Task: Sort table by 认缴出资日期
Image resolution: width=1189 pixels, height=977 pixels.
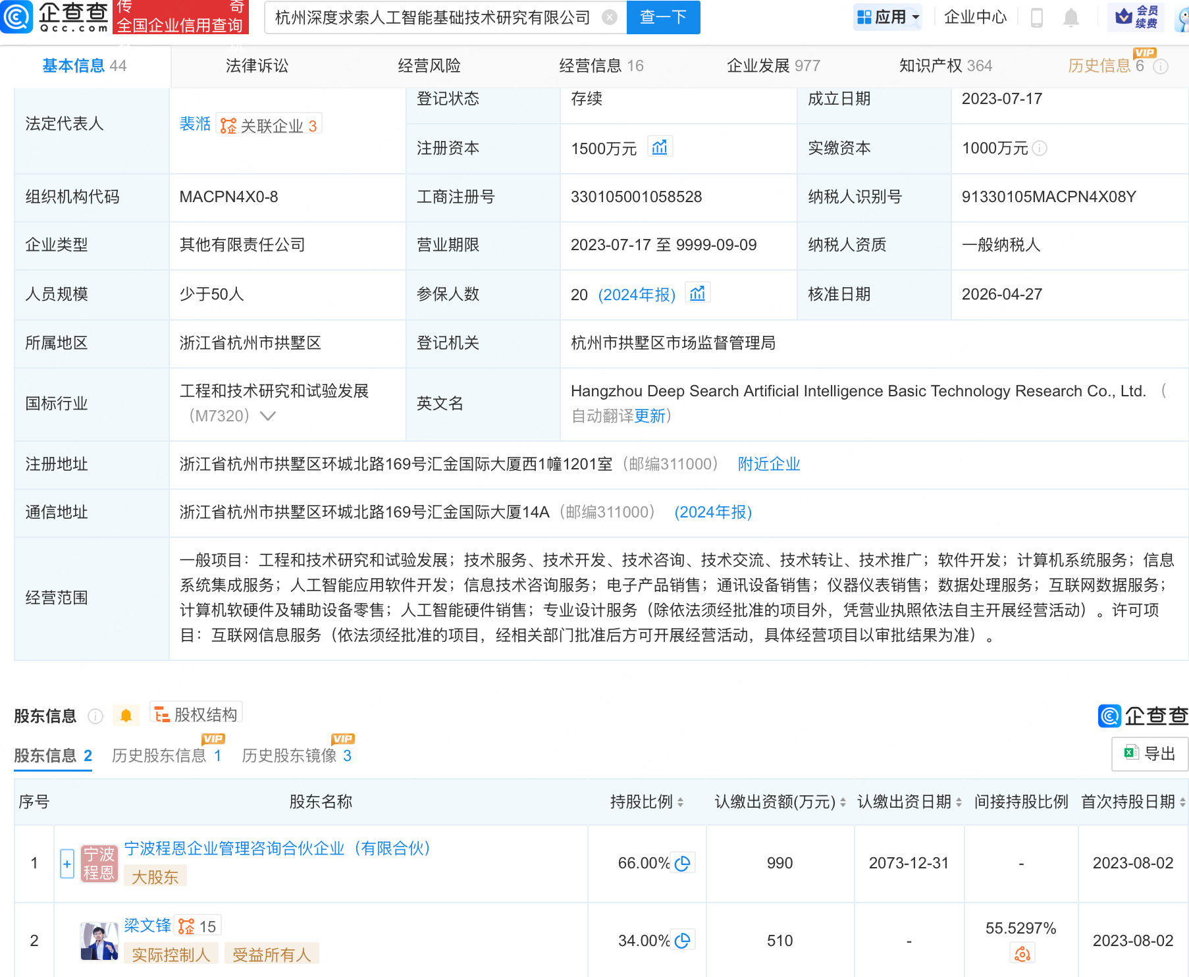Action: 959,802
